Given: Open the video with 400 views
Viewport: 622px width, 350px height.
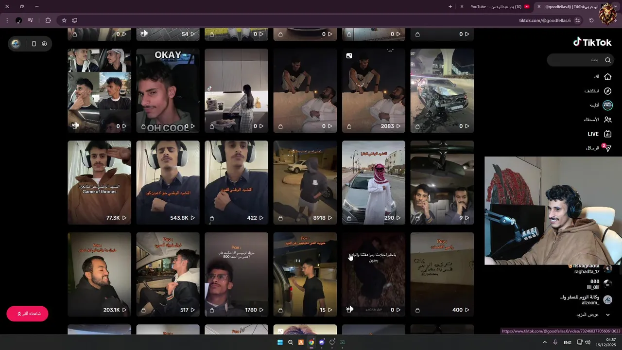Looking at the screenshot, I should coord(442,274).
